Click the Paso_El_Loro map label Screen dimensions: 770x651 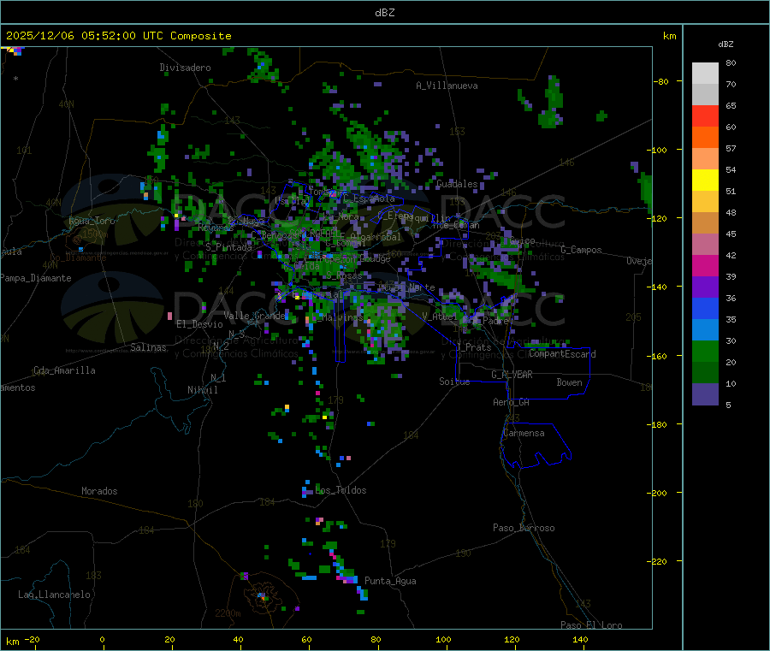coord(591,625)
